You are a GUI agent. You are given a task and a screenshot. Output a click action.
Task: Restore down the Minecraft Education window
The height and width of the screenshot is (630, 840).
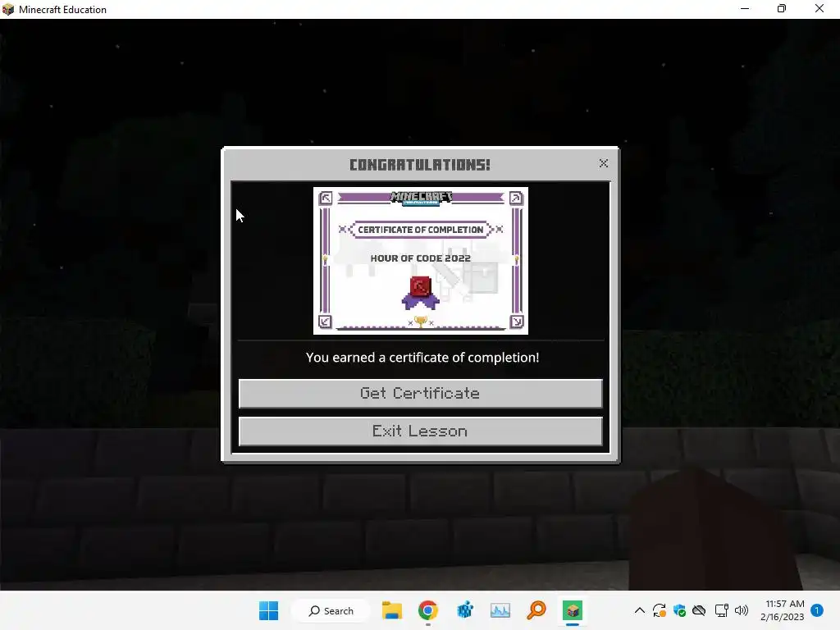tap(782, 8)
